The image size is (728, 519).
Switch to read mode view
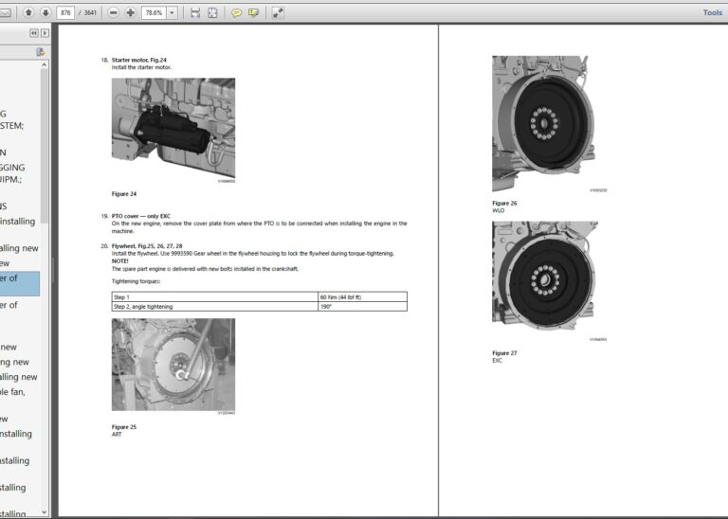[x=278, y=12]
